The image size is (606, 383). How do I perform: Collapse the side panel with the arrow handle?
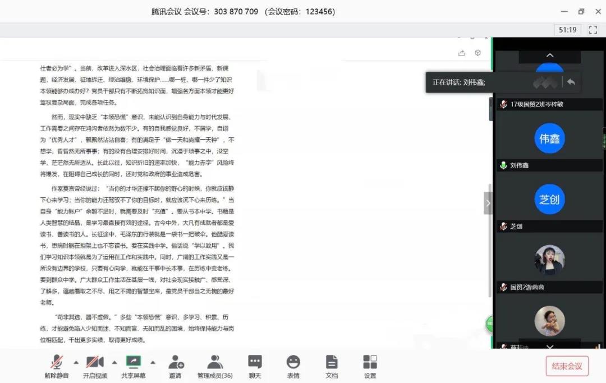(488, 203)
